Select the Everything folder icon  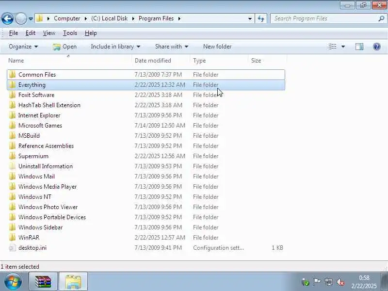pos(12,84)
